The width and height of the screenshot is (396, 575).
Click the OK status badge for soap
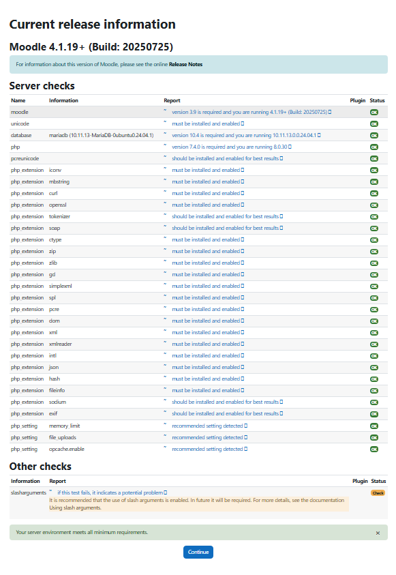tap(374, 228)
